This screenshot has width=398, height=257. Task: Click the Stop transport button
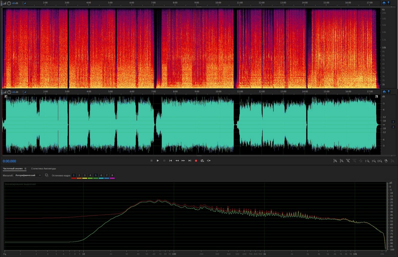(151, 161)
